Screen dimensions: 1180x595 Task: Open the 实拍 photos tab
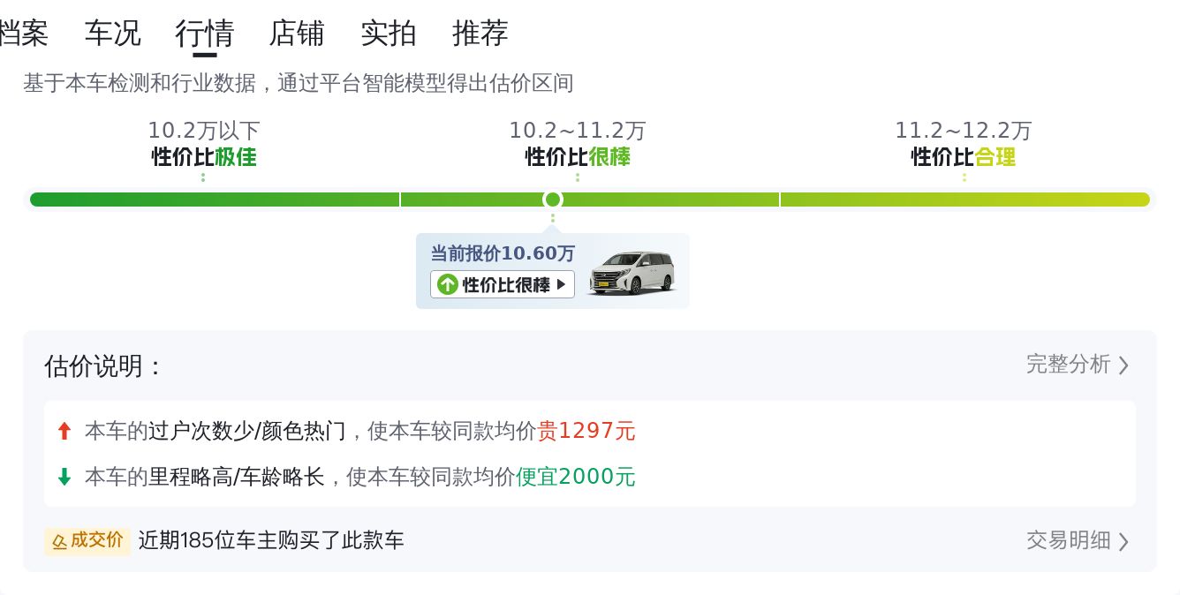point(388,34)
